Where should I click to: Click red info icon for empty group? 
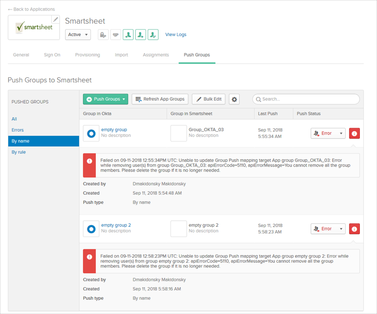pyautogui.click(x=354, y=133)
